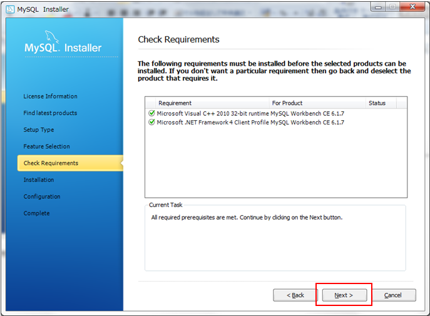430x316 pixels.
Task: Click the green check for Visual C++ 2010 runtime
Action: (151, 113)
